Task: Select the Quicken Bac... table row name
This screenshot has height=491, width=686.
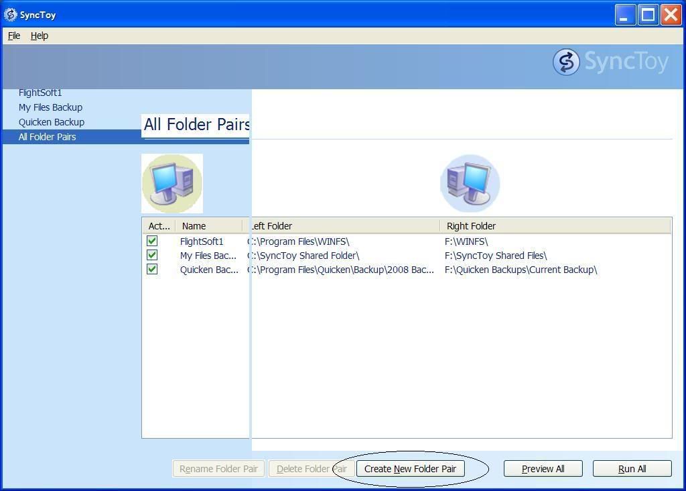Action: tap(209, 270)
